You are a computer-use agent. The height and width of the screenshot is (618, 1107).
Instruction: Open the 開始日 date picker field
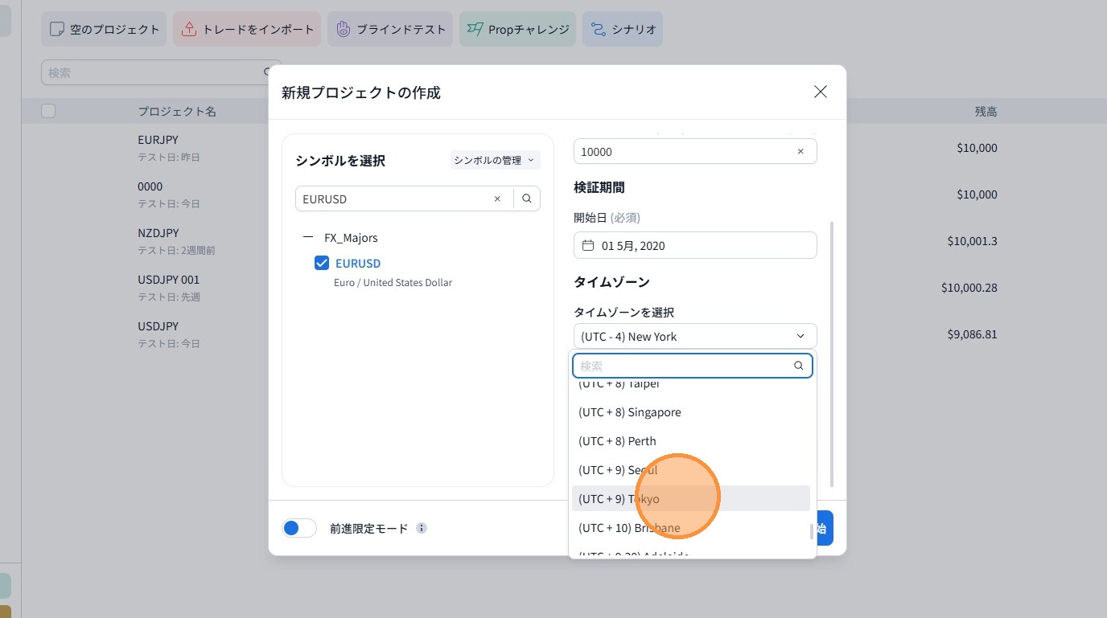tap(695, 245)
